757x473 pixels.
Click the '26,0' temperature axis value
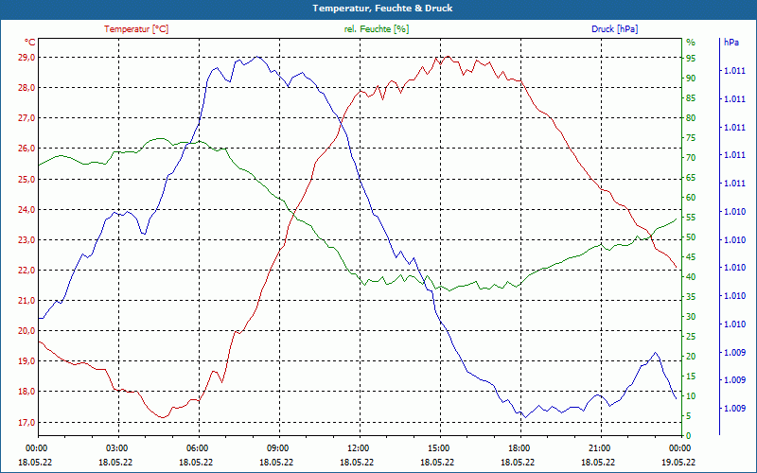[26, 149]
